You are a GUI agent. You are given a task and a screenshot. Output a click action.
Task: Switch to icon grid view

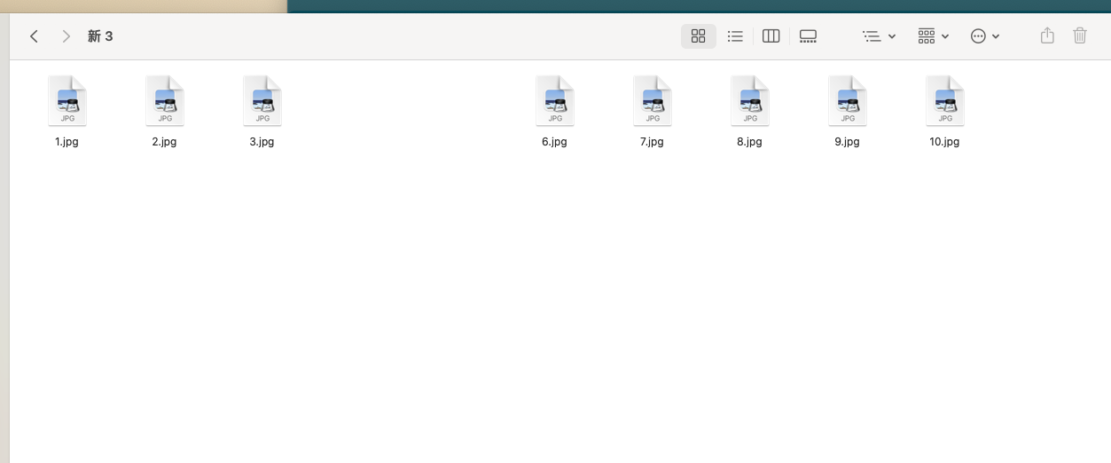coord(698,36)
